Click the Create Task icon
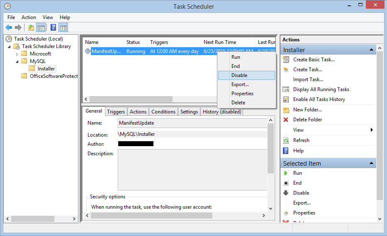This screenshot has height=236, width=387. tap(286, 70)
